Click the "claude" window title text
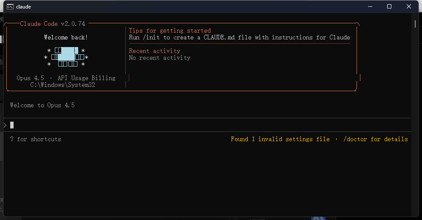Image resolution: width=422 pixels, height=220 pixels. (x=23, y=7)
